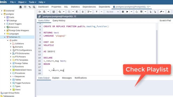
Task: Save the query file
Action: [44, 12]
